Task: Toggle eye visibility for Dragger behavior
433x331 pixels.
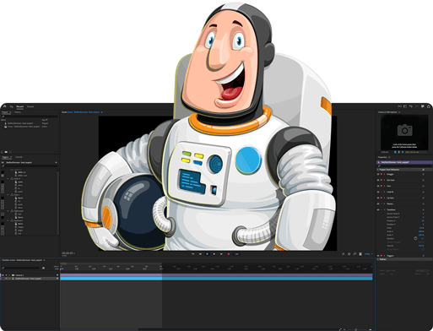Action: pyautogui.click(x=378, y=174)
